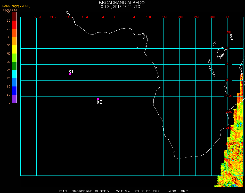Click the 'MT10' footer text
This screenshot has height=193, width=245.
click(x=62, y=191)
